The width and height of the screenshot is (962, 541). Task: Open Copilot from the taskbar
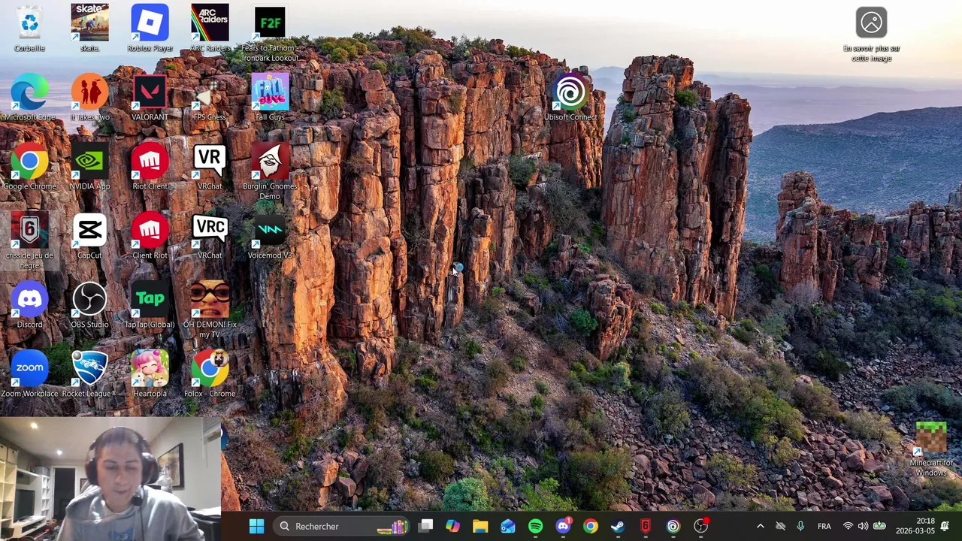pos(452,526)
